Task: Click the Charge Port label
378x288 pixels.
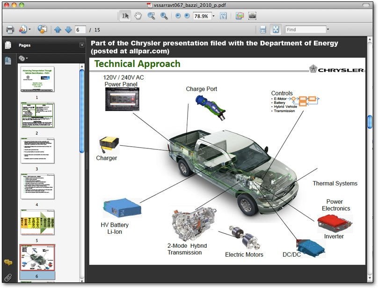Action: point(201,89)
